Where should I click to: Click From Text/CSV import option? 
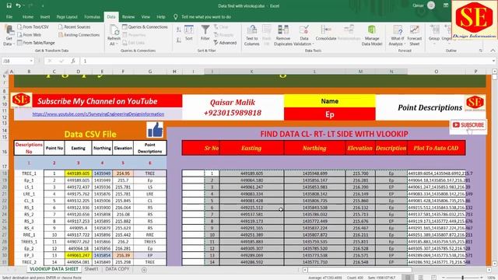pos(33,27)
